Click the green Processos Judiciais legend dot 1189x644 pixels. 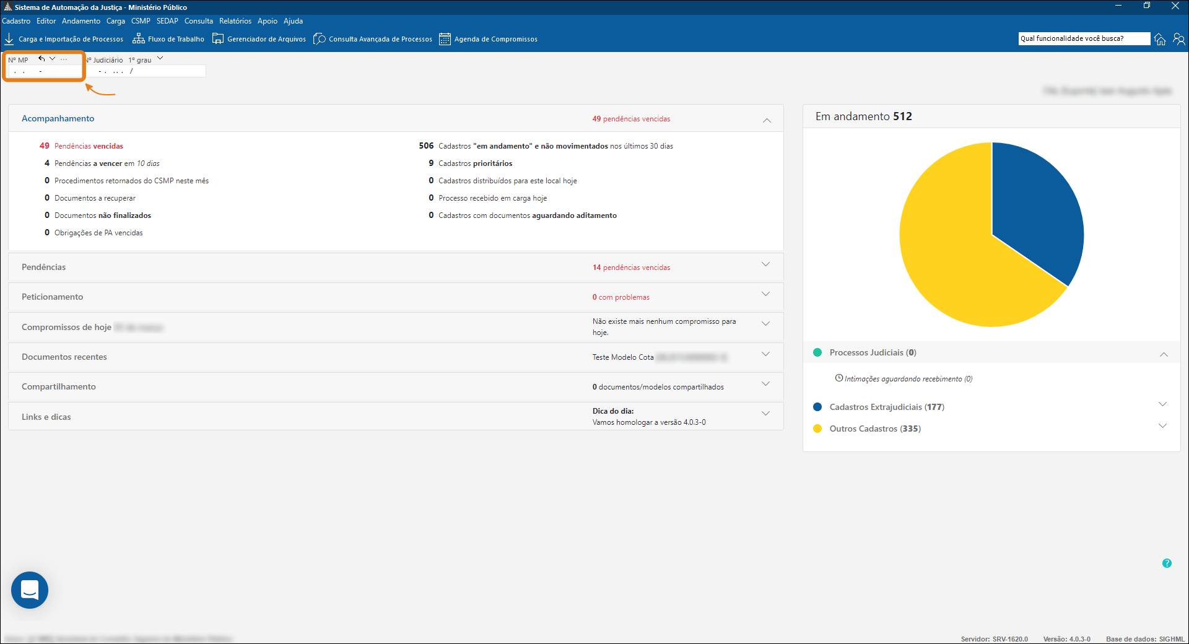[817, 352]
